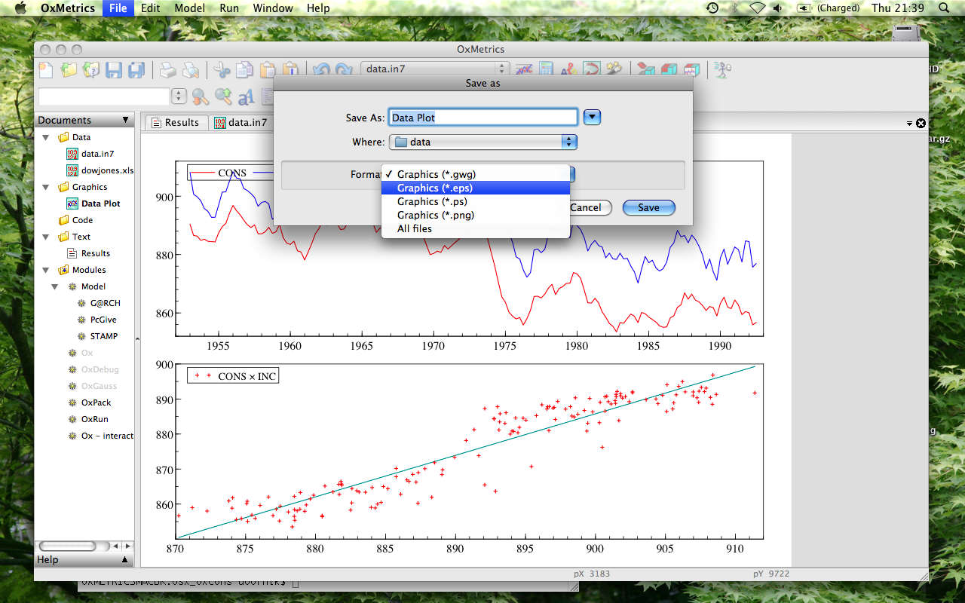The width and height of the screenshot is (965, 603).
Task: Click the stepper beside the search box
Action: coord(179,96)
